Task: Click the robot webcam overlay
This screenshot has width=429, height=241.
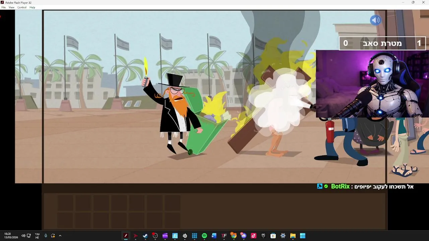Action: point(372,84)
